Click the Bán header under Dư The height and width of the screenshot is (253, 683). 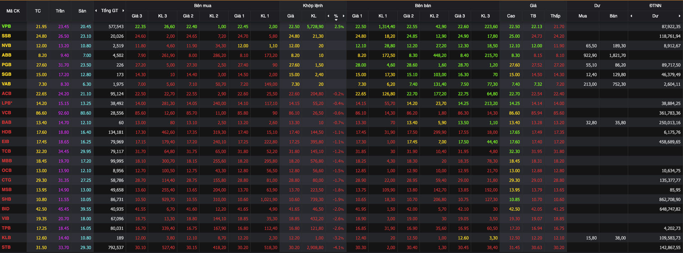[x=613, y=16]
